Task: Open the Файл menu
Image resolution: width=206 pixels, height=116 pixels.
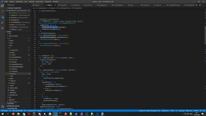Action: coord(6,2)
